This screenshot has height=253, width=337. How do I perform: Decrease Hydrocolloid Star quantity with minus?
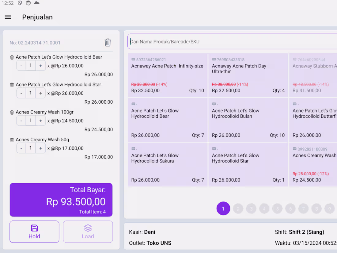tap(21, 93)
